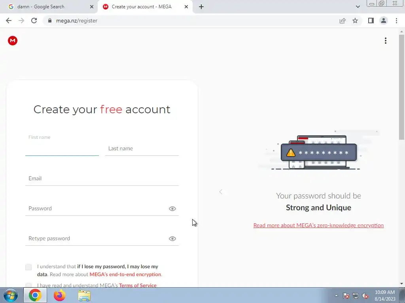
Task: Check the Terms of Service checkbox
Action: pos(28,285)
